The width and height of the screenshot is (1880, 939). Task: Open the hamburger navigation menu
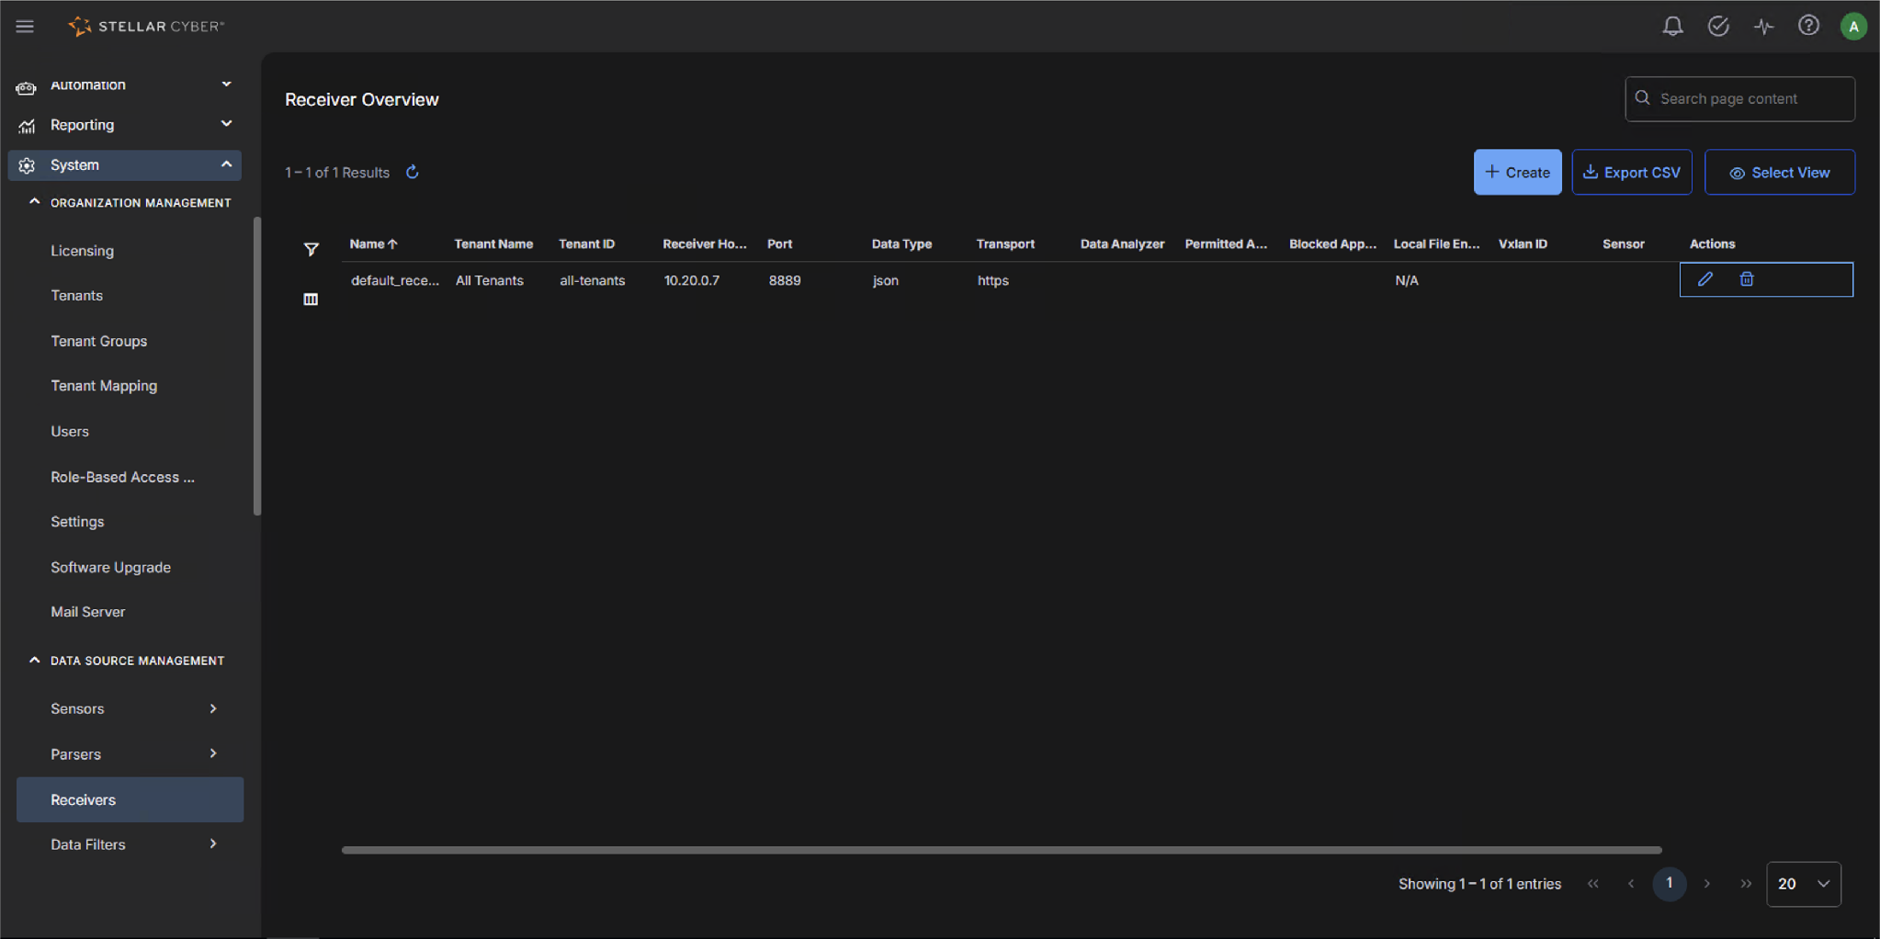(x=25, y=27)
